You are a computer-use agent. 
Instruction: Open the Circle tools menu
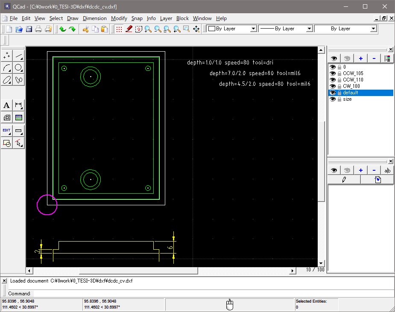click(x=19, y=67)
